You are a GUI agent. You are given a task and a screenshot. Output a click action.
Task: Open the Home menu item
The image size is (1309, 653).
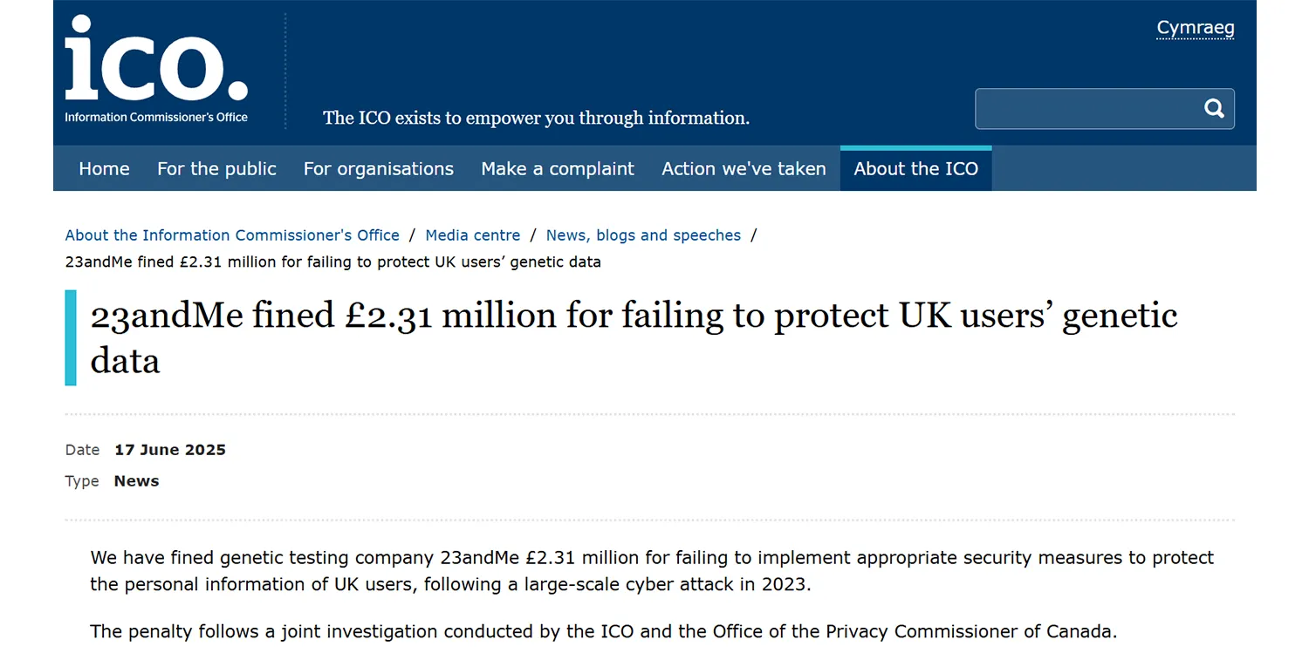tap(104, 169)
